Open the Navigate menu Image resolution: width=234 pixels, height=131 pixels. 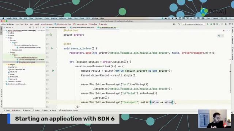(x=39, y=18)
